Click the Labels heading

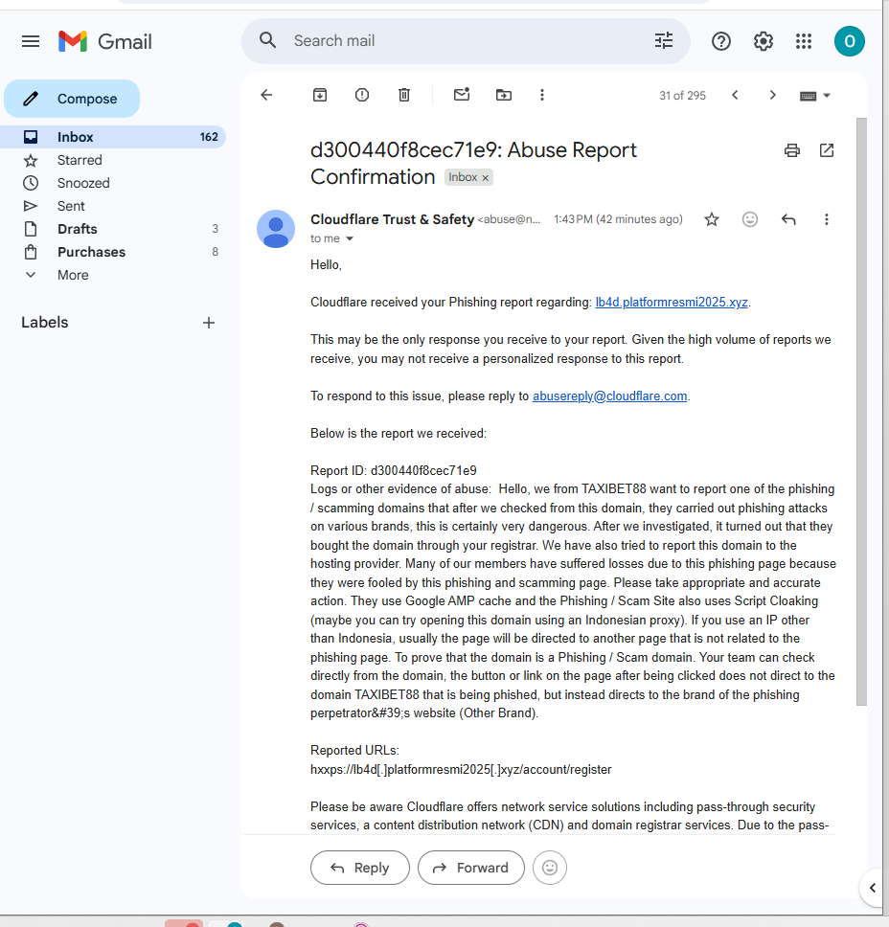pyautogui.click(x=45, y=323)
